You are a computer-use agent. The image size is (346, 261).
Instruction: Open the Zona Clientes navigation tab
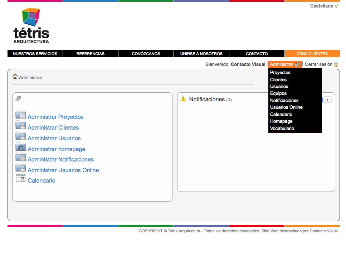coord(312,54)
